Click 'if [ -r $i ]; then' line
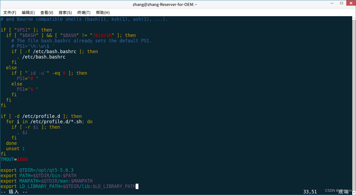Image resolution: width=356 pixels, height=195 pixels. tap(36, 127)
